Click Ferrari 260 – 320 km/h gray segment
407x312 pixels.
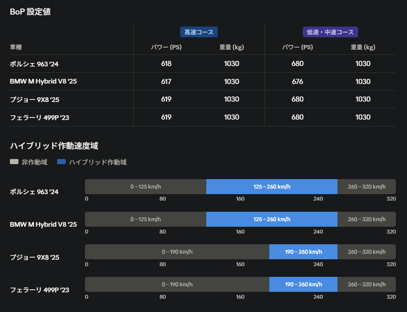point(367,284)
